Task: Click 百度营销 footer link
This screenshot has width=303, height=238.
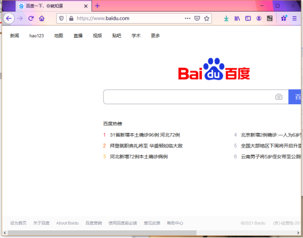Action: (94, 223)
